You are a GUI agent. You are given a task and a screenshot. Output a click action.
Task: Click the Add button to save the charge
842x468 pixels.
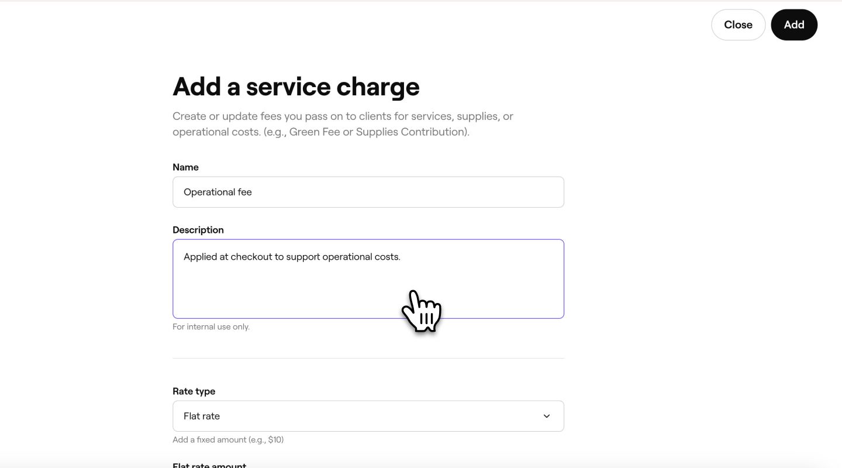pyautogui.click(x=794, y=25)
